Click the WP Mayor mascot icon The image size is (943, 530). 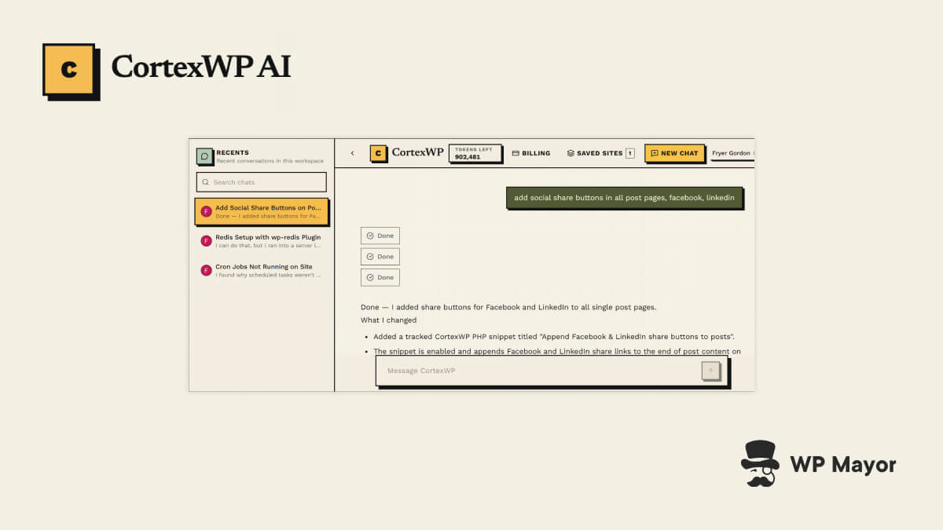pyautogui.click(x=760, y=463)
